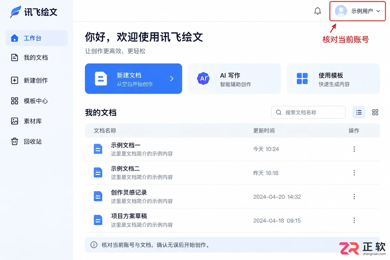Click the notification bell icon
This screenshot has width=390, height=260.
(317, 11)
